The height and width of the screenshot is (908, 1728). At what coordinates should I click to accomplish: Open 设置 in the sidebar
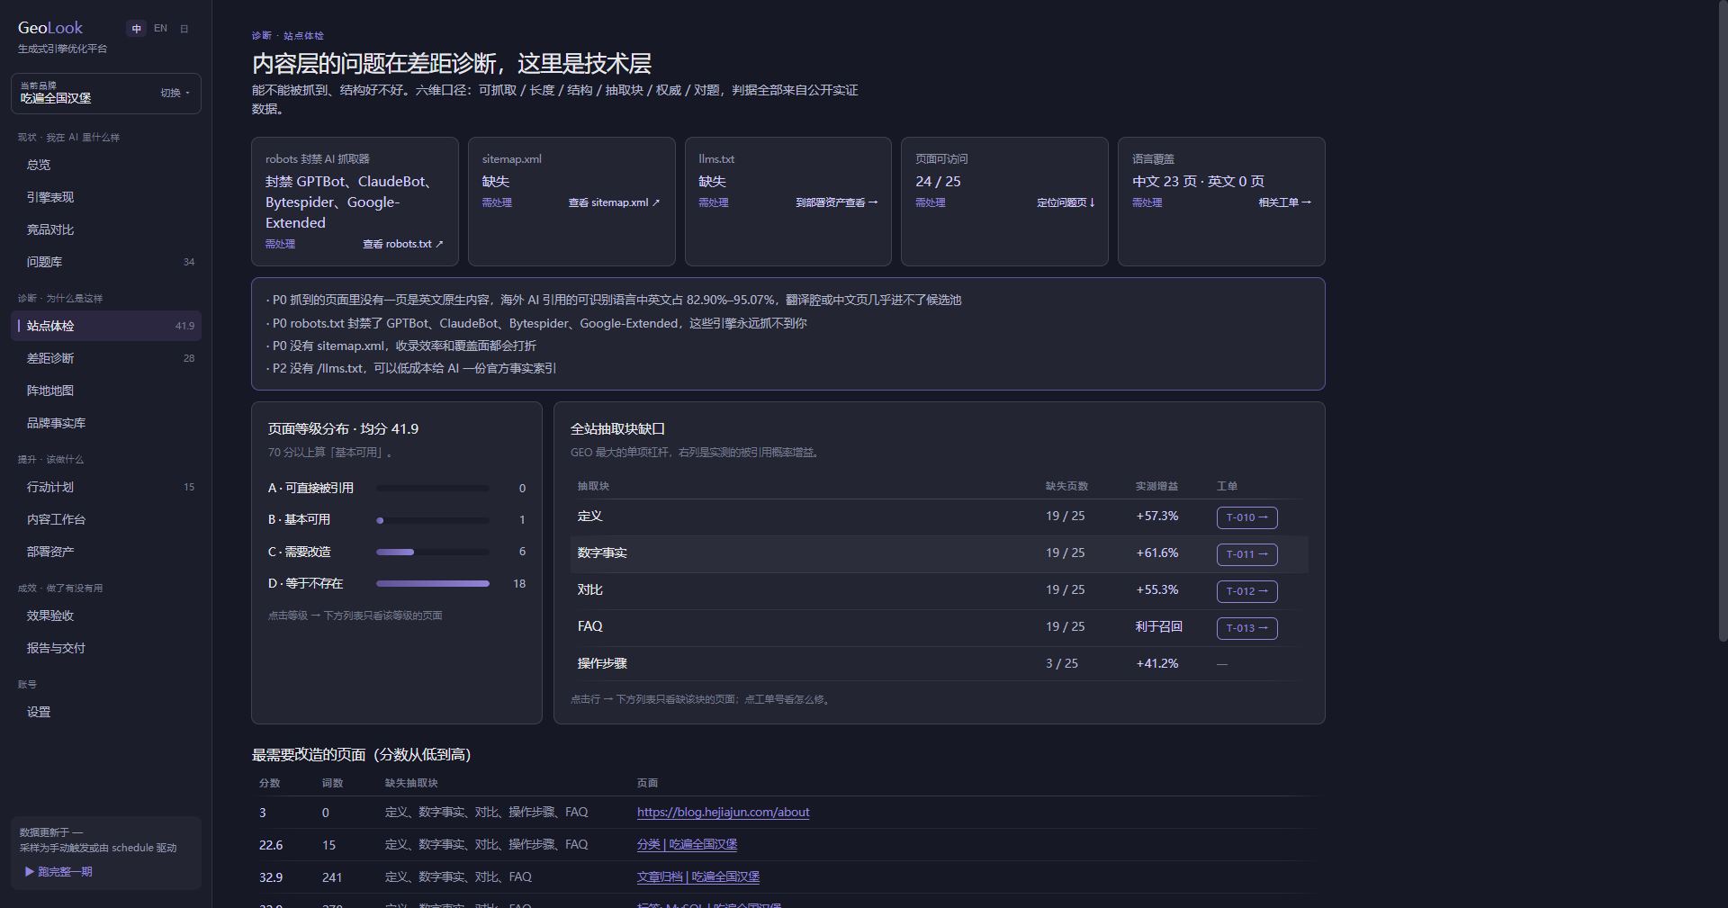106,712
